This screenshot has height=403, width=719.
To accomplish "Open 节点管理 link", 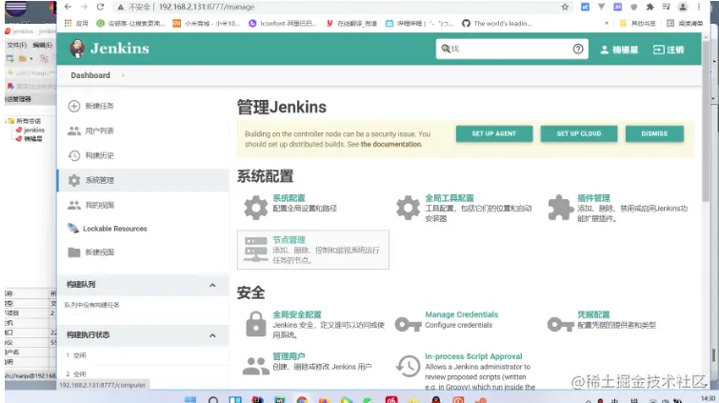I will click(x=289, y=240).
